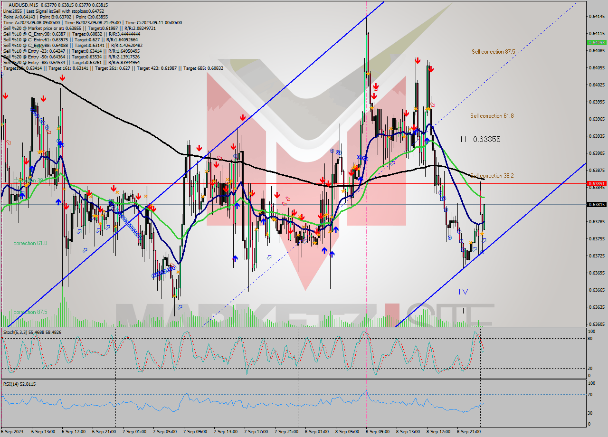Click 0.63755 on the price axis

(x=597, y=238)
